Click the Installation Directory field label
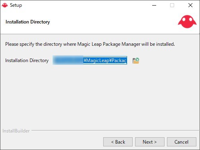200x150 pixels. tap(27, 60)
